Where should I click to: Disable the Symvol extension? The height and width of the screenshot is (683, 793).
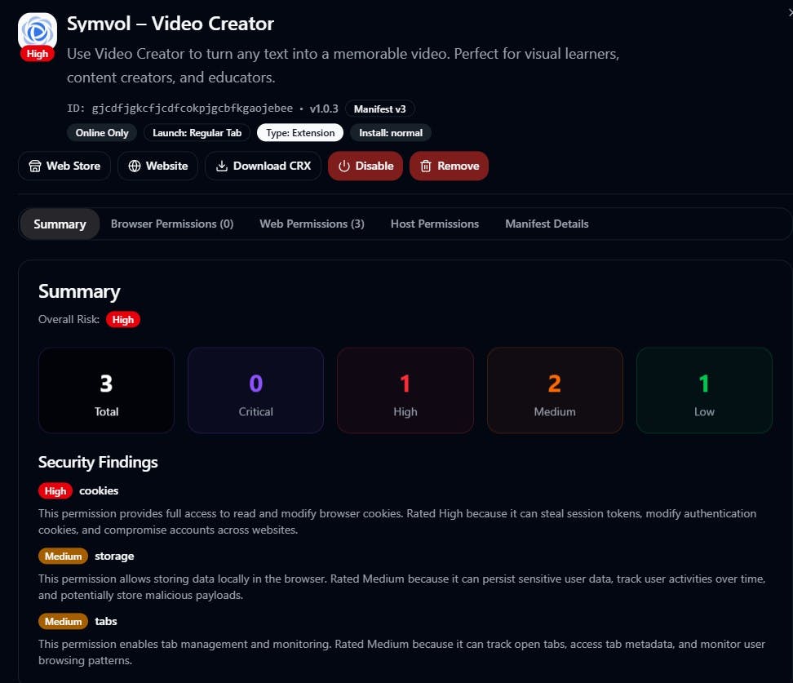365,166
